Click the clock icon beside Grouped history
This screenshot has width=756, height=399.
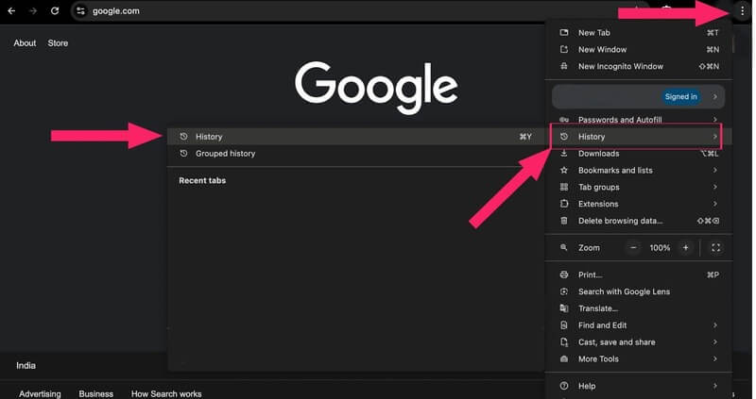coord(183,154)
